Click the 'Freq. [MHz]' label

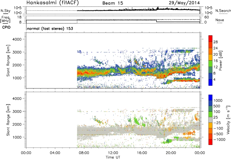[5, 20]
